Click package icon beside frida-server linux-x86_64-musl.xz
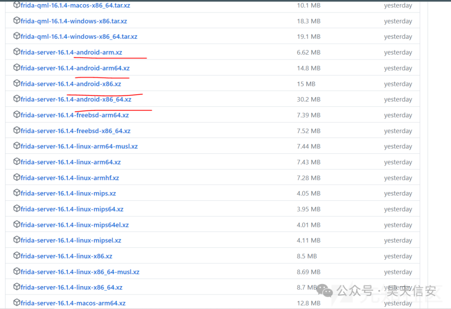Viewport: 451px width, 309px height. point(17,271)
